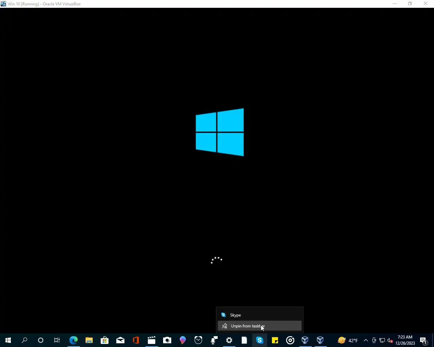434x347 pixels.
Task: Expand hidden system tray icons chevron
Action: pyautogui.click(x=366, y=340)
